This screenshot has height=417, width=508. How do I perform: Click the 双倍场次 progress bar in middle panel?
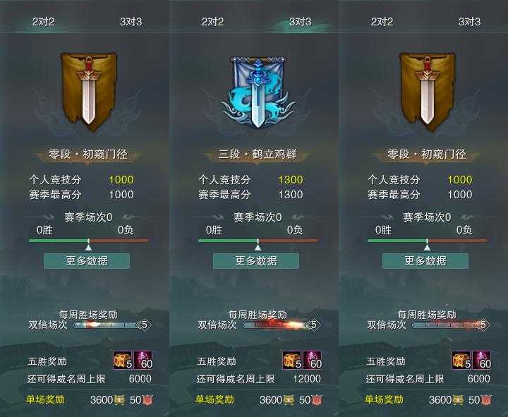282,325
